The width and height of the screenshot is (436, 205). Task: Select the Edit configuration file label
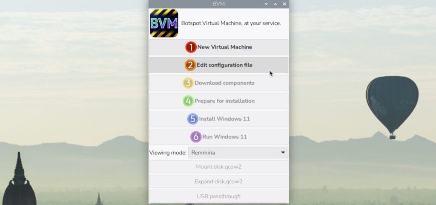click(224, 65)
